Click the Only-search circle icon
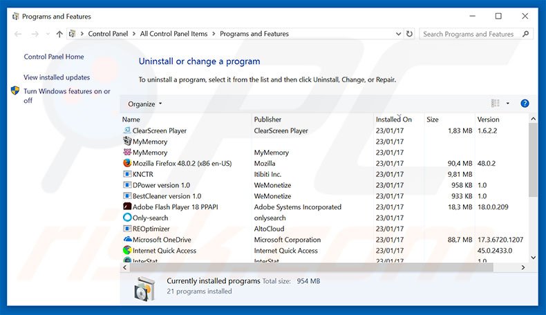Image resolution: width=546 pixels, height=315 pixels. pos(127,218)
